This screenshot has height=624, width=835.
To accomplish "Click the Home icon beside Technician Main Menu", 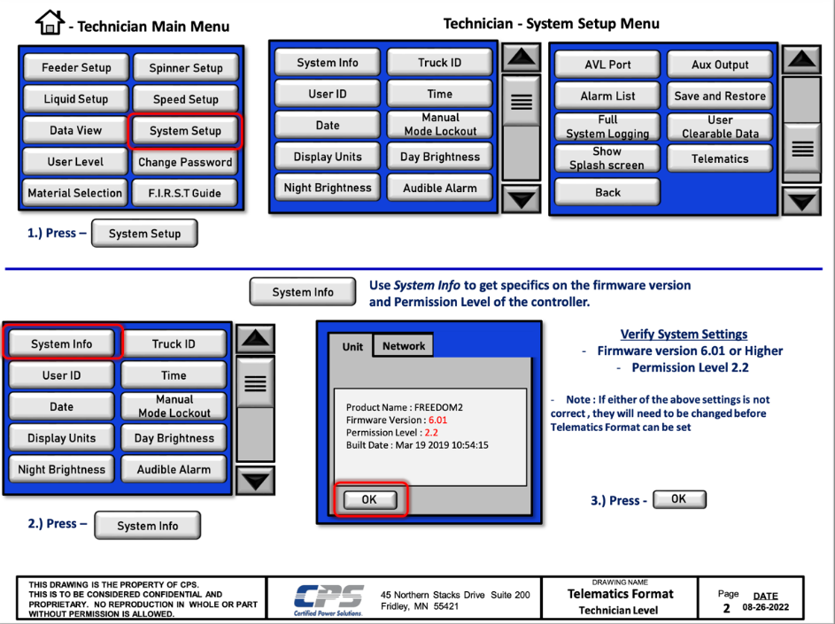I will [50, 22].
